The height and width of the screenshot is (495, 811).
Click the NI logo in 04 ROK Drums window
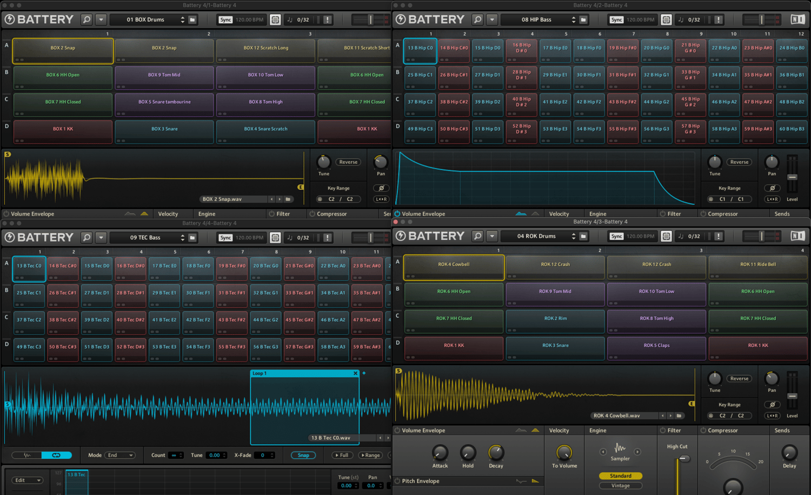[x=797, y=236]
